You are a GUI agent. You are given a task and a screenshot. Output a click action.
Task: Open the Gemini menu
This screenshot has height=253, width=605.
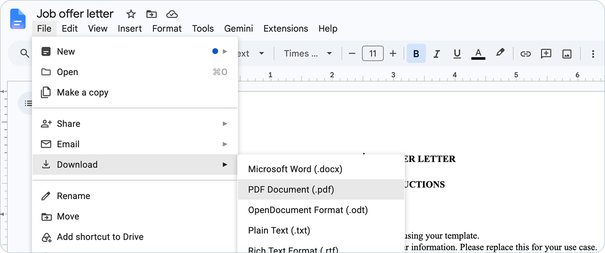[x=238, y=29]
